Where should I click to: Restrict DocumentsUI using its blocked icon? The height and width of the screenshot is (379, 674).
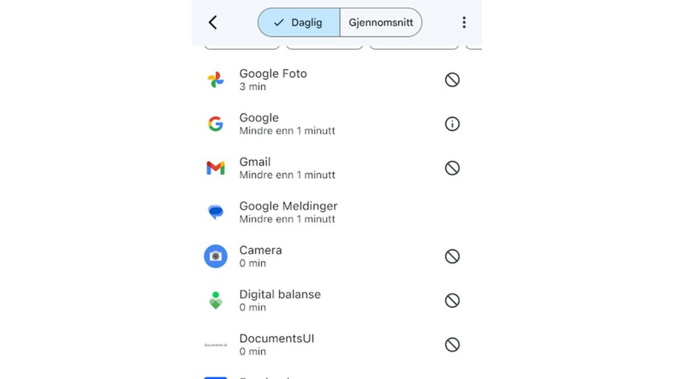(452, 345)
